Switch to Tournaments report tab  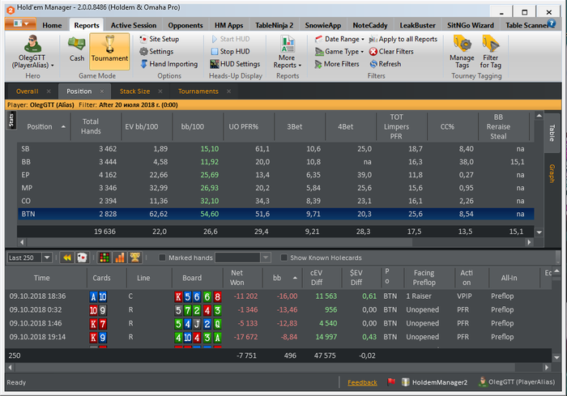(198, 92)
